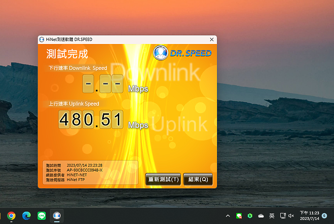
Task: Show hidden tray icons chevron
Action: coord(228,216)
